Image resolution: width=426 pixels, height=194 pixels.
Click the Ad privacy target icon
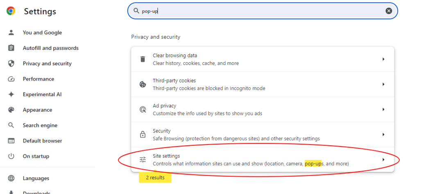143,109
